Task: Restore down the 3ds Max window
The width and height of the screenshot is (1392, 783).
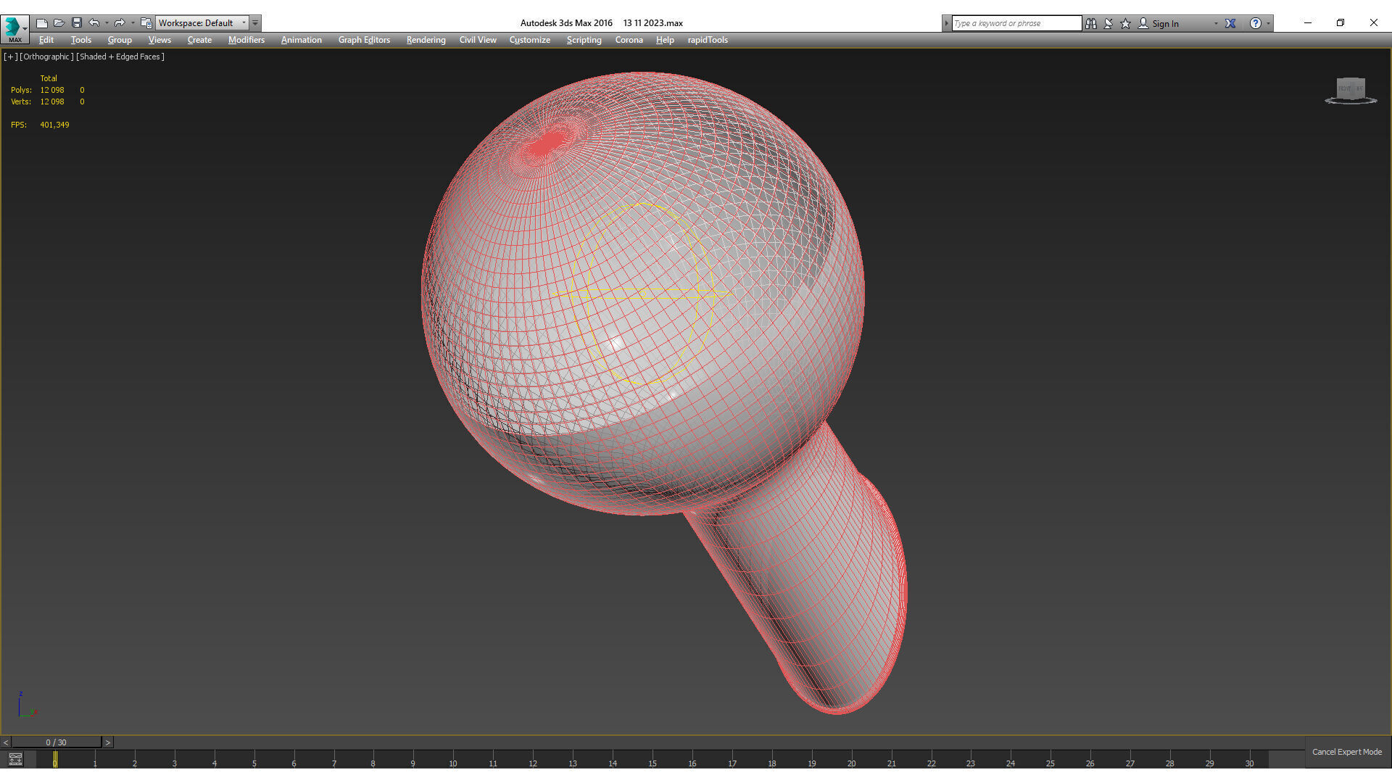Action: tap(1341, 22)
